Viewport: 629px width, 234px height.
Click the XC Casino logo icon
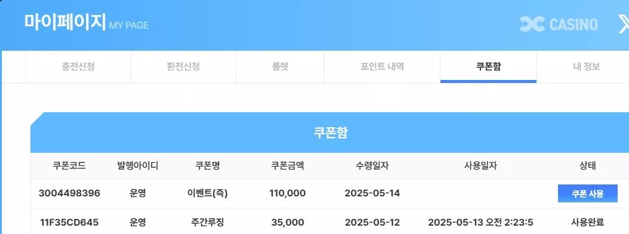click(532, 24)
